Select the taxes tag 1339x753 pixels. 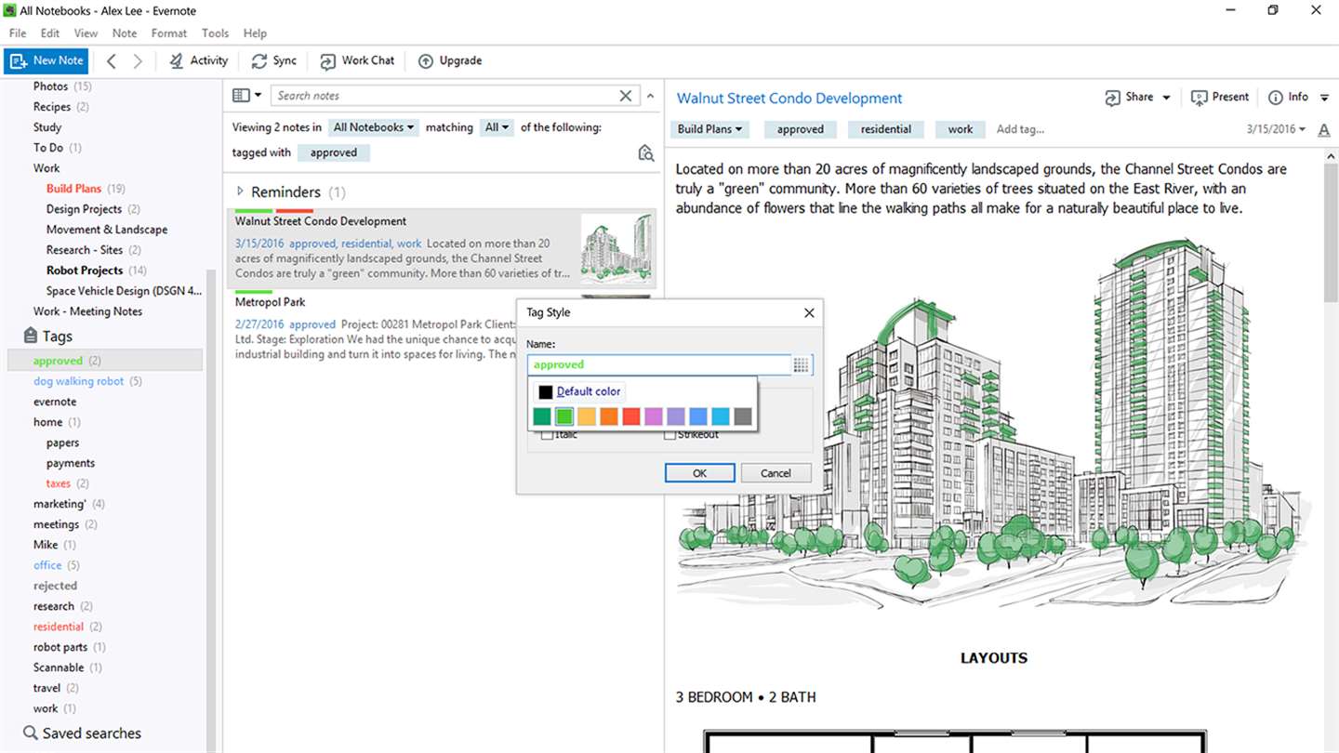(x=59, y=483)
